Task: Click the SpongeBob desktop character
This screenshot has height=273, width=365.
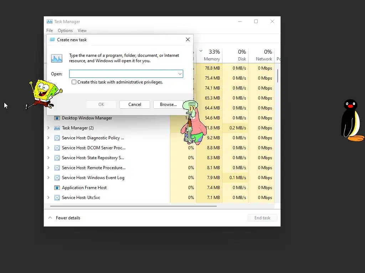Action: pos(44,94)
